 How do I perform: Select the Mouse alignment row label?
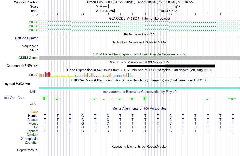point(34,124)
